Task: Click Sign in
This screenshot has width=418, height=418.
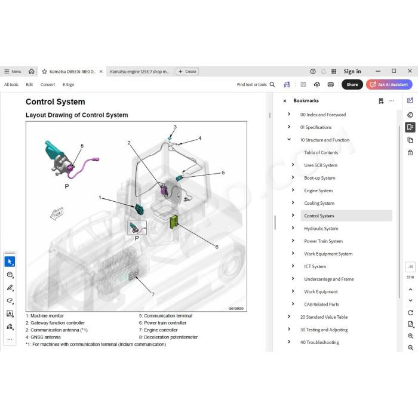Action: click(x=352, y=72)
